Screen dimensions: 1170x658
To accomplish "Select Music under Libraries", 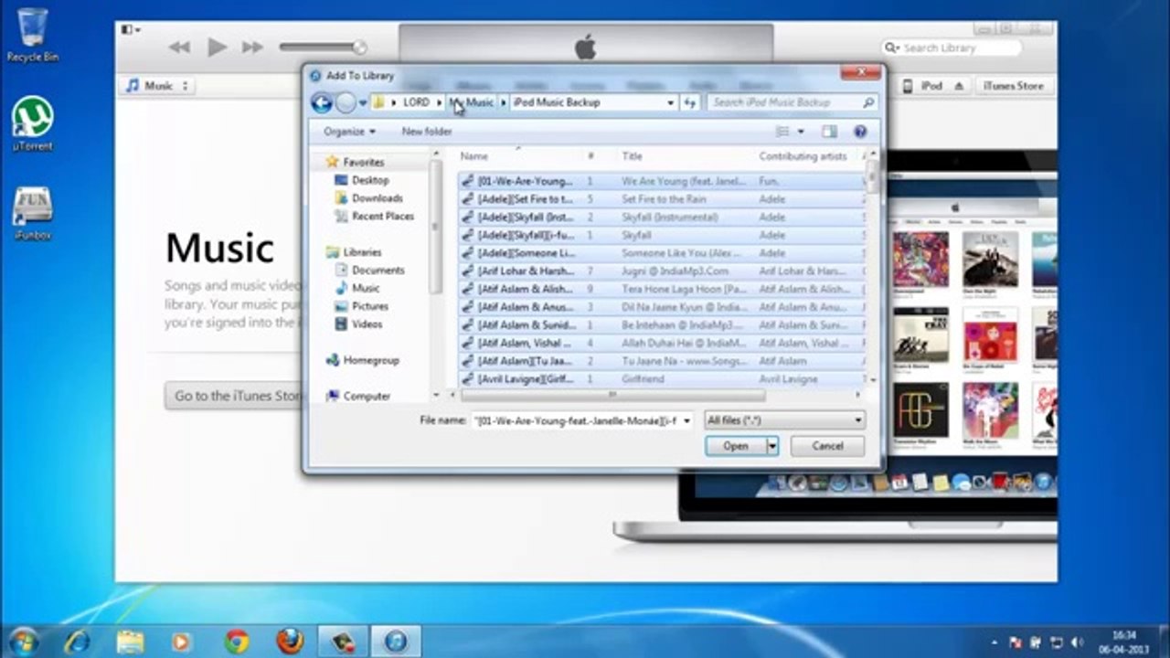I will click(x=366, y=288).
